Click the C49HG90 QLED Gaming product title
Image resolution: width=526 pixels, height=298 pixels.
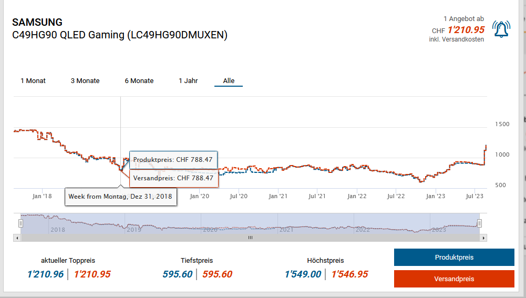click(120, 35)
